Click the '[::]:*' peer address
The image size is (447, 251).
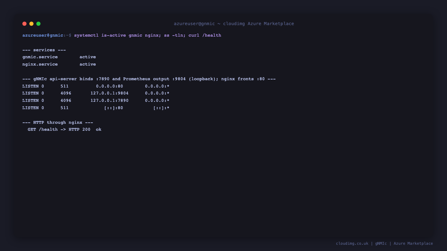[161, 108]
